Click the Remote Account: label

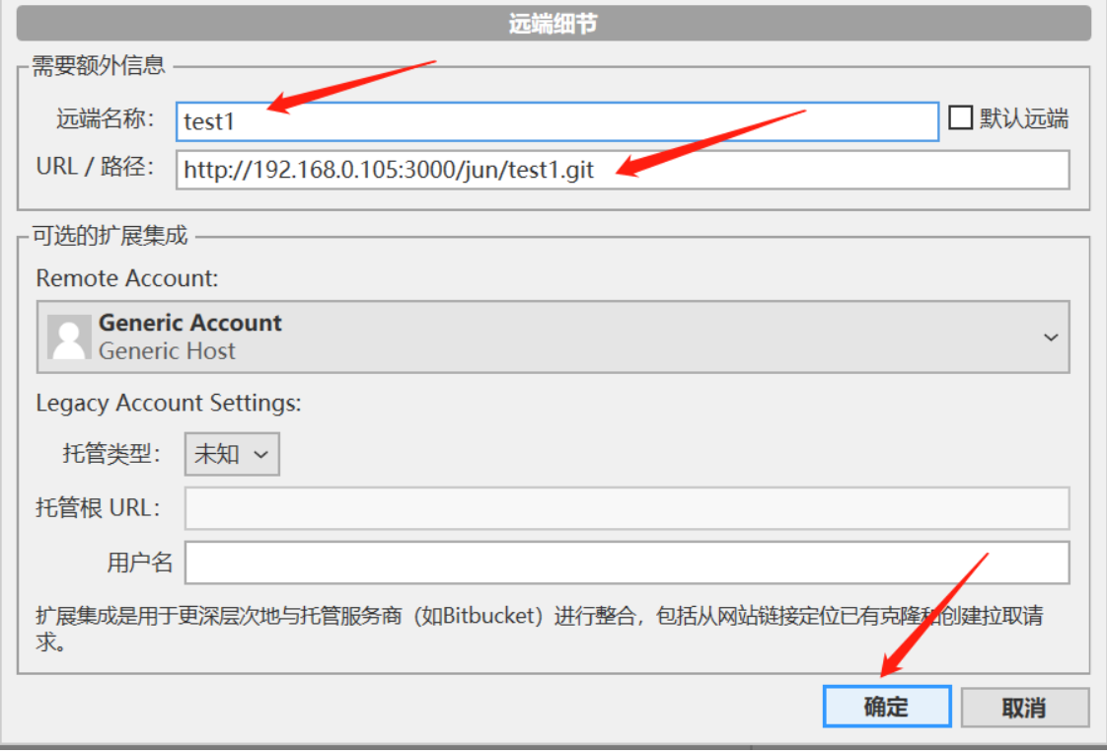click(x=127, y=278)
